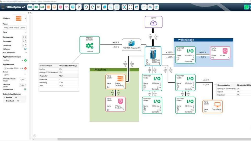Image resolution: width=251 pixels, height=141 pixels.
Task: Click the Geräteanzahl stepper
Action: pyautogui.click(x=25, y=37)
